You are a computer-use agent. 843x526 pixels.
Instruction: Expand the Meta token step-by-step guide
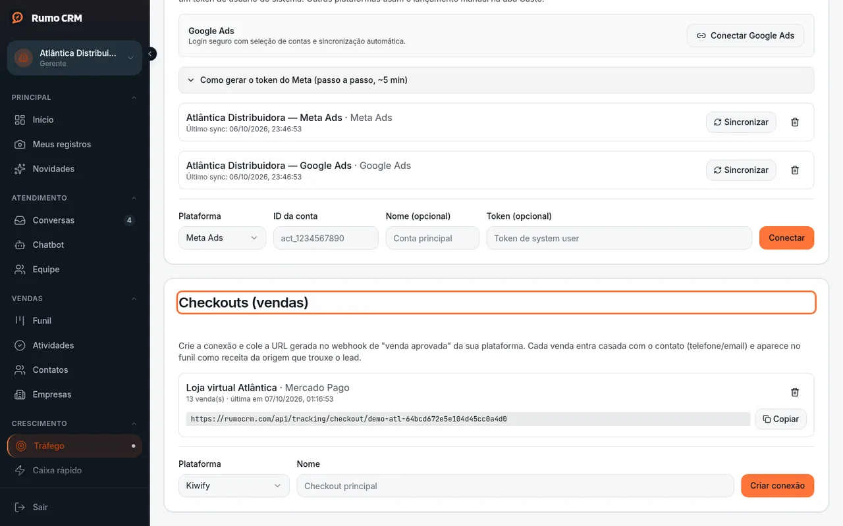[x=496, y=80]
